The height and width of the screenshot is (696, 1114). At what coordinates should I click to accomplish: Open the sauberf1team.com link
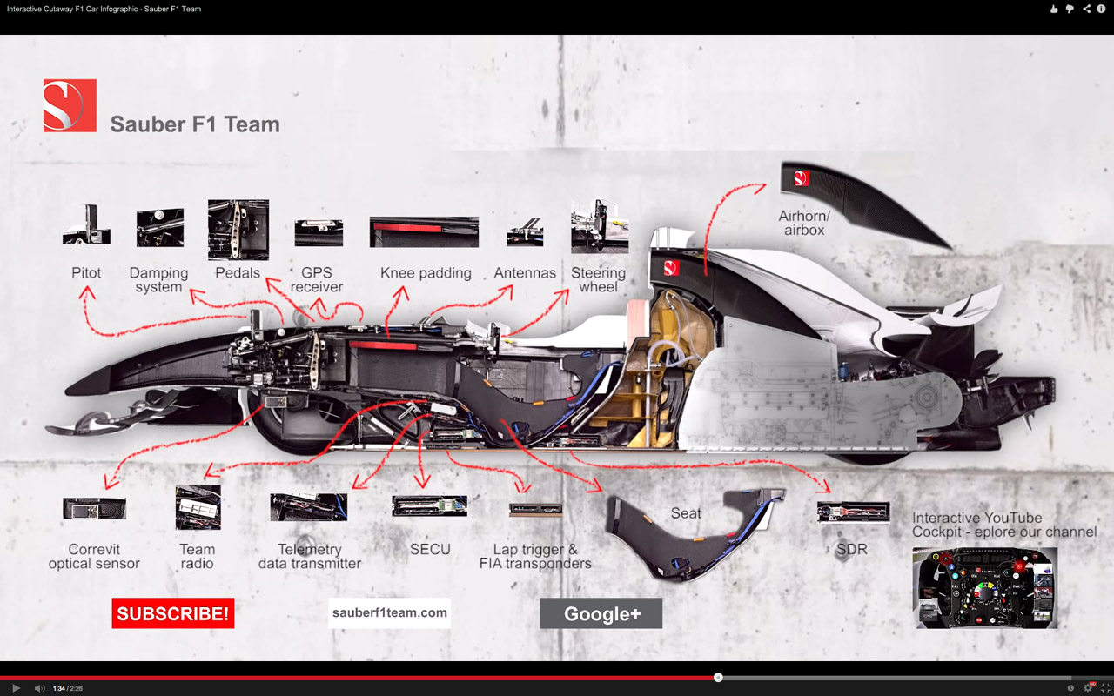390,612
